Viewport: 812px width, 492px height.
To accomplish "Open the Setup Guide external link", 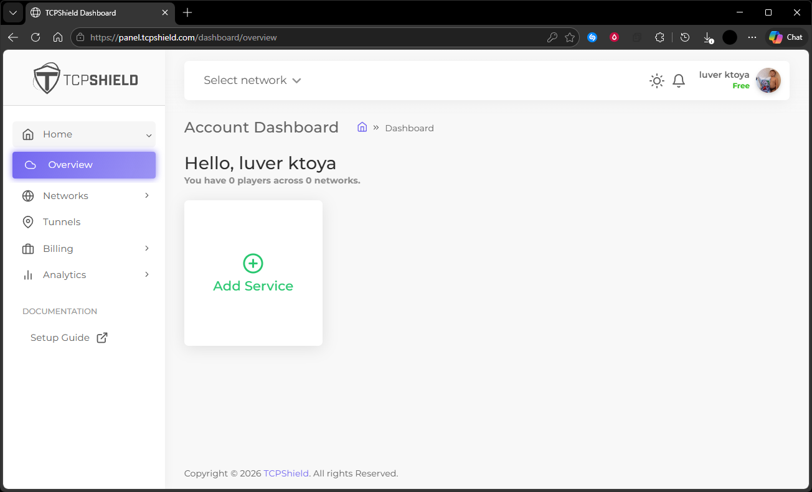I will pyautogui.click(x=68, y=338).
